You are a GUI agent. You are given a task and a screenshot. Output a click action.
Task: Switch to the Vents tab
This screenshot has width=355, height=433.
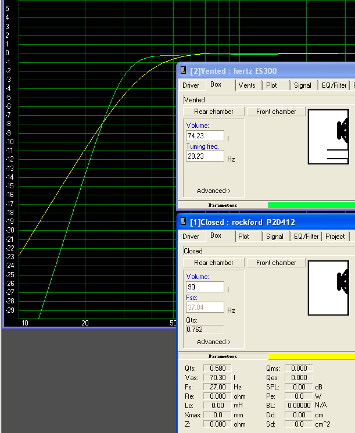[247, 85]
